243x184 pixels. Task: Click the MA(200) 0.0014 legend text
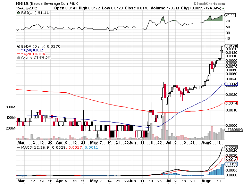33,54
